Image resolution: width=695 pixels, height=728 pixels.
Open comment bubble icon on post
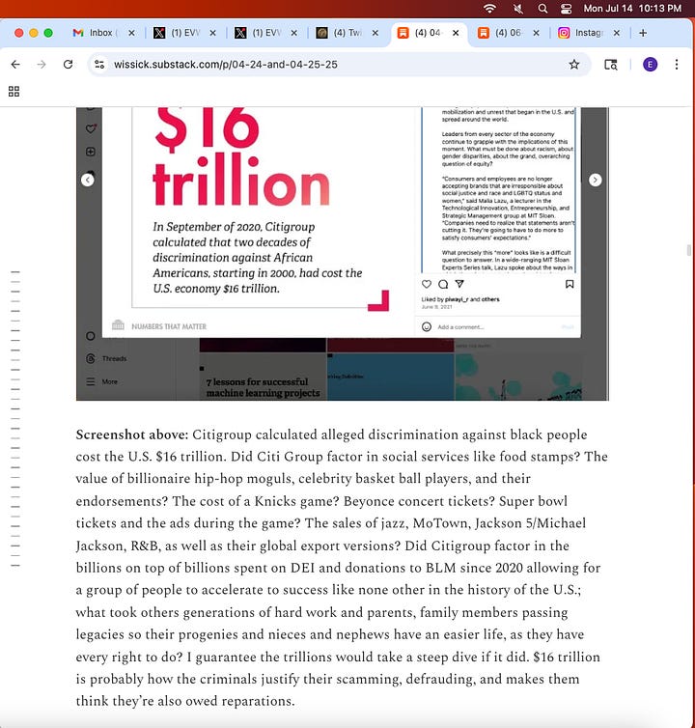443,284
